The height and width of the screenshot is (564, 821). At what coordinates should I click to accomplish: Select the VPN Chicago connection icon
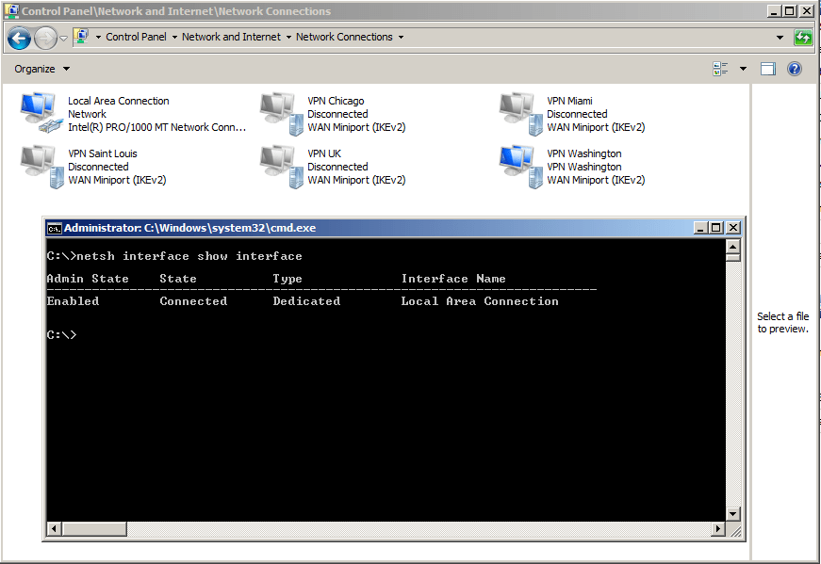click(x=279, y=111)
